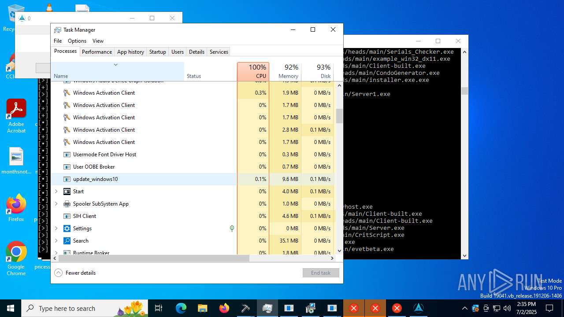Viewport: 564px width, 317px height.
Task: Switch to the Details tab
Action: click(x=197, y=52)
